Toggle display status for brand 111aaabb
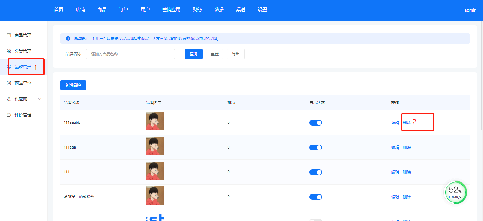Image resolution: width=483 pixels, height=221 pixels. [315, 123]
